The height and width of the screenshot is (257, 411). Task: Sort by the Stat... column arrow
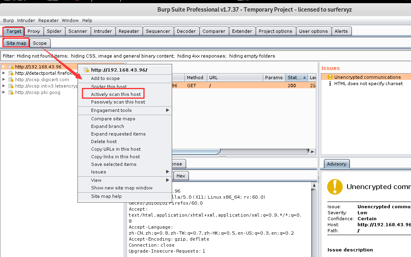click(304, 78)
